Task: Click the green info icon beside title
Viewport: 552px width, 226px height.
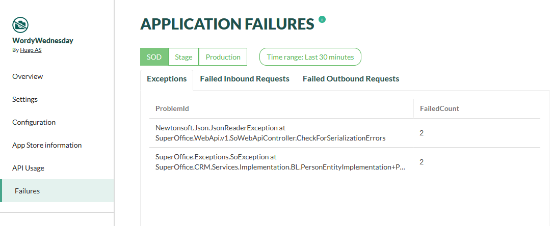Action: coord(322,19)
